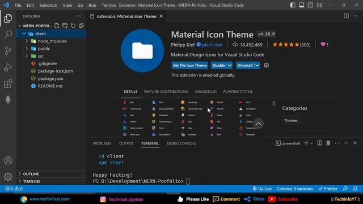Open extension settings gear
The image size is (363, 204).
pos(267,66)
